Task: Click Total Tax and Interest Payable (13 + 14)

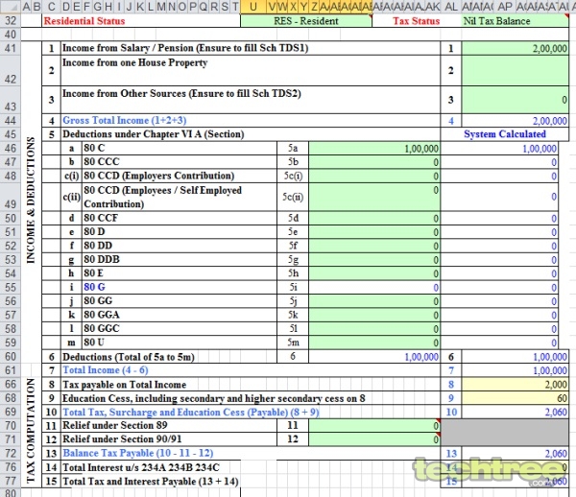Action: point(151,482)
